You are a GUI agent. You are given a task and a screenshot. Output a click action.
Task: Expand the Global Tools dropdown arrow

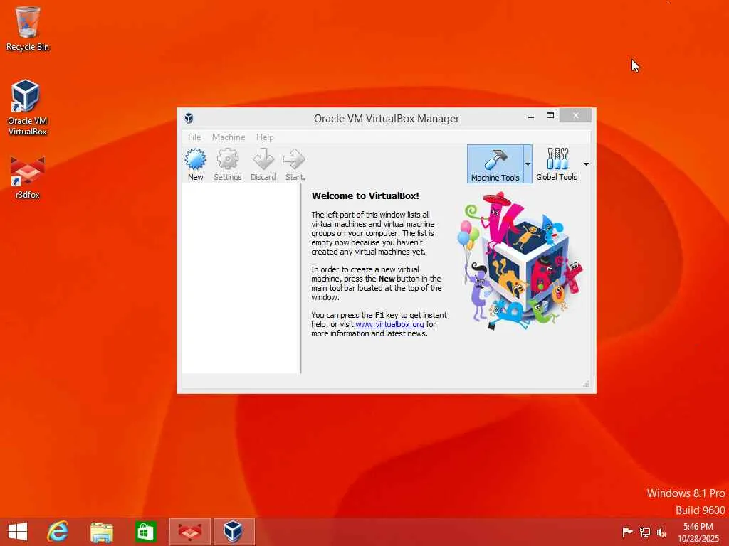[x=587, y=164]
